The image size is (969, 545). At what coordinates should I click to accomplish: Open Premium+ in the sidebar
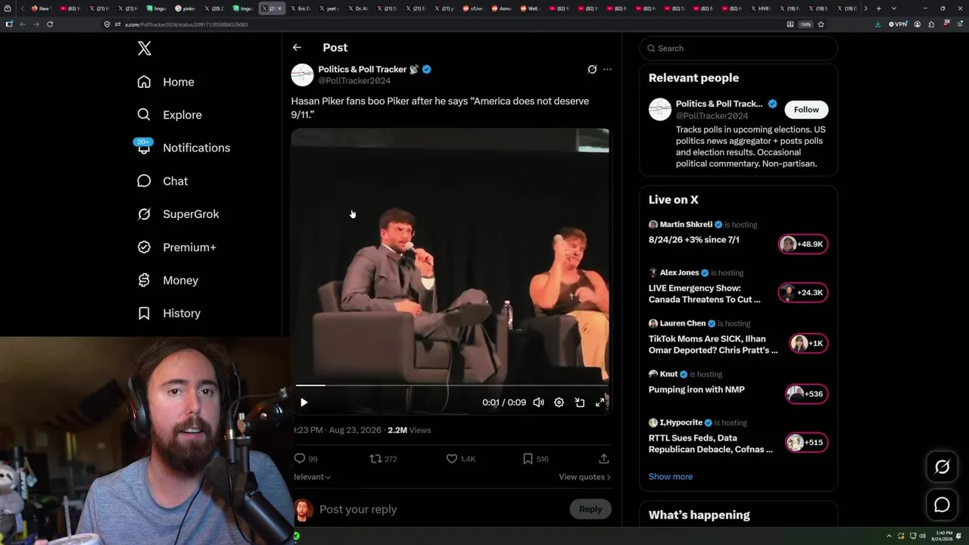pos(176,248)
